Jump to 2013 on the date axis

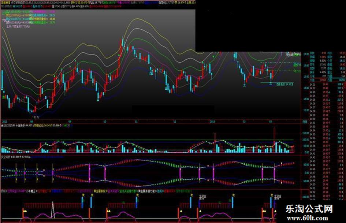tap(212, 122)
